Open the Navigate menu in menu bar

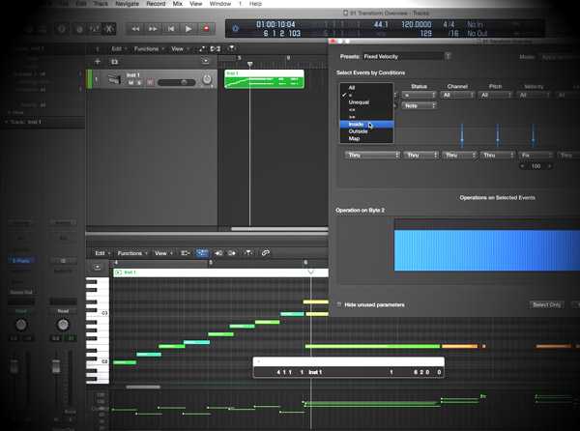pos(128,4)
